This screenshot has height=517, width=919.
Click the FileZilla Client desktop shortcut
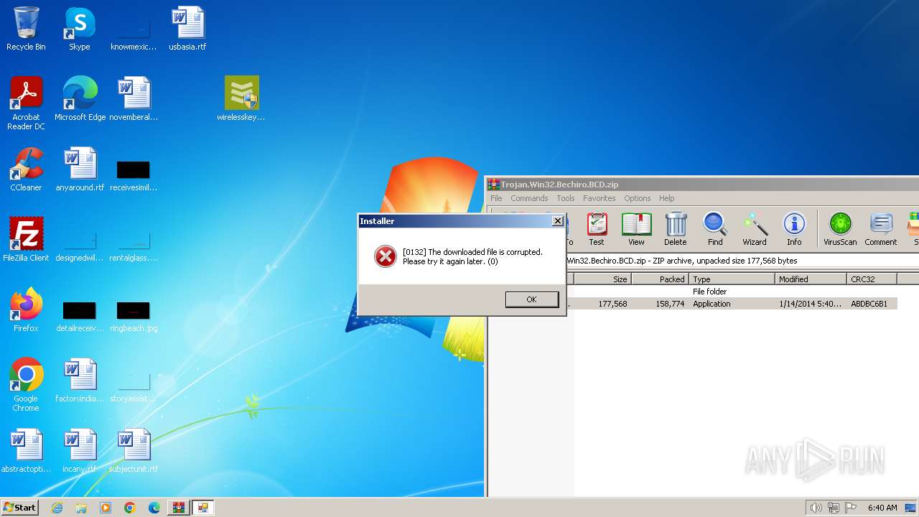(x=26, y=240)
